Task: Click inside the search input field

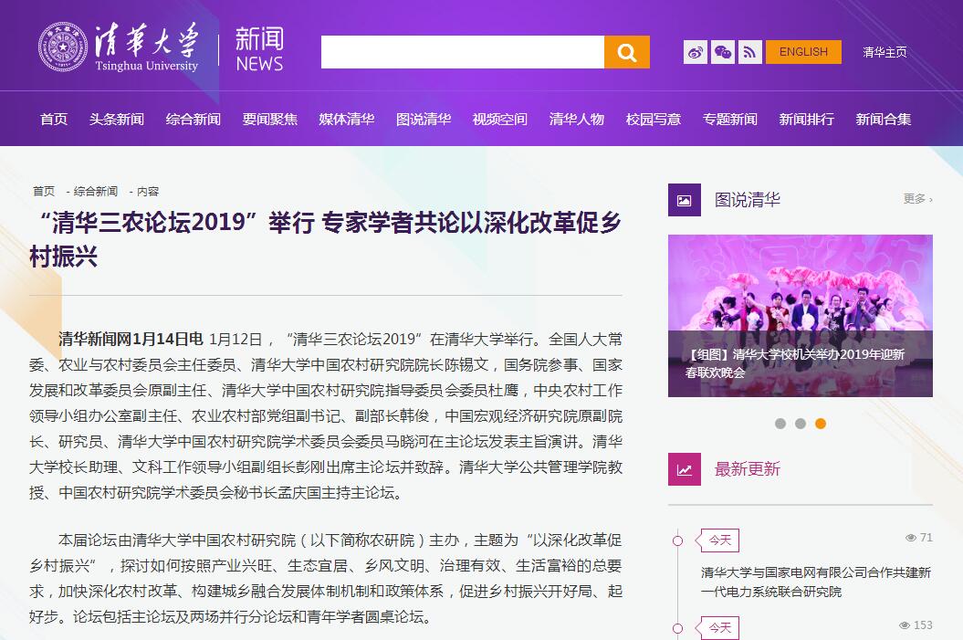Action: point(463,52)
